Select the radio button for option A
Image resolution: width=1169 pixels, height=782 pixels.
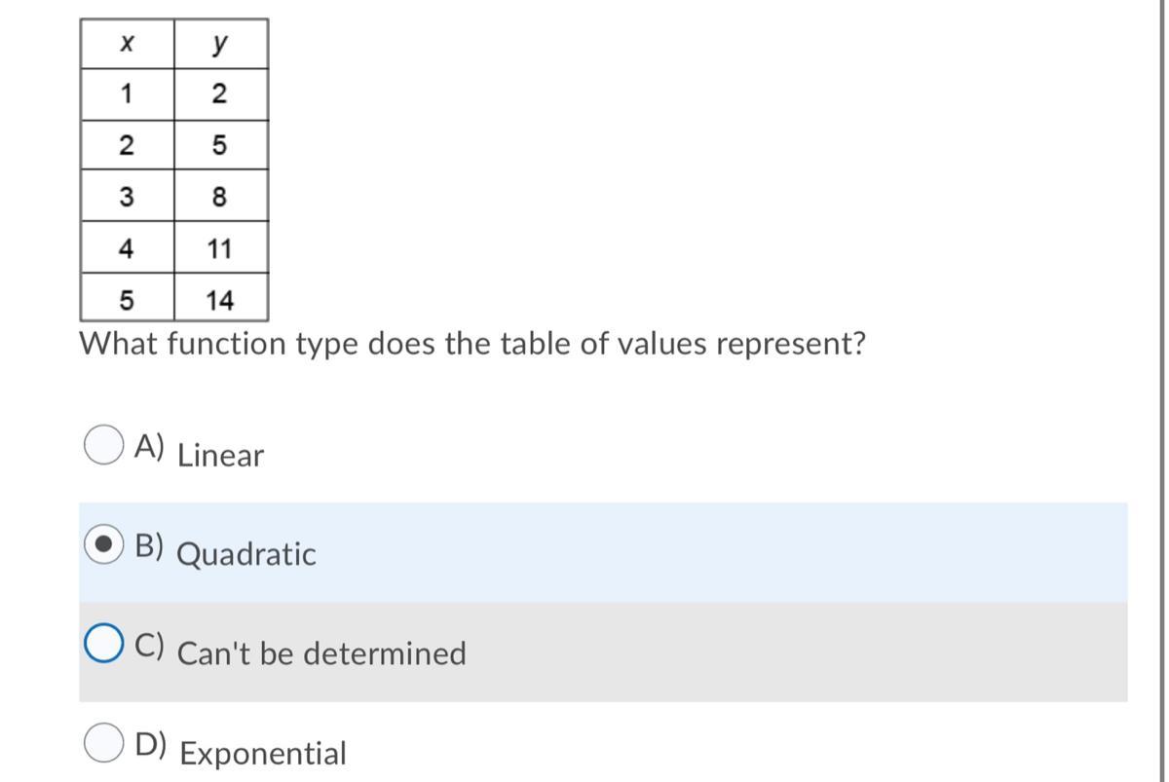(x=103, y=446)
